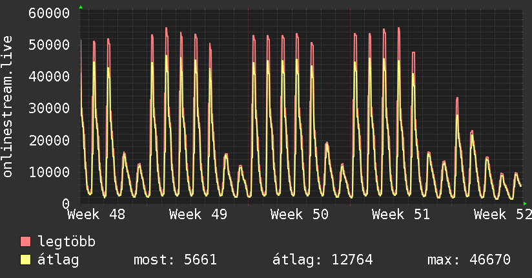Click the 30000 y-axis label
The width and height of the screenshot is (532, 278).
click(49, 109)
